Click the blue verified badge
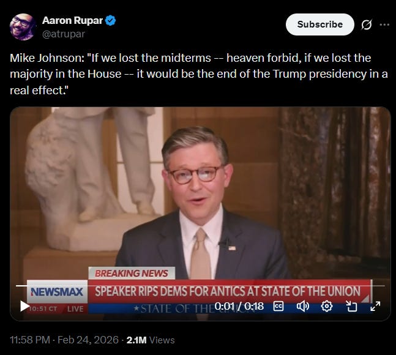 (110, 20)
